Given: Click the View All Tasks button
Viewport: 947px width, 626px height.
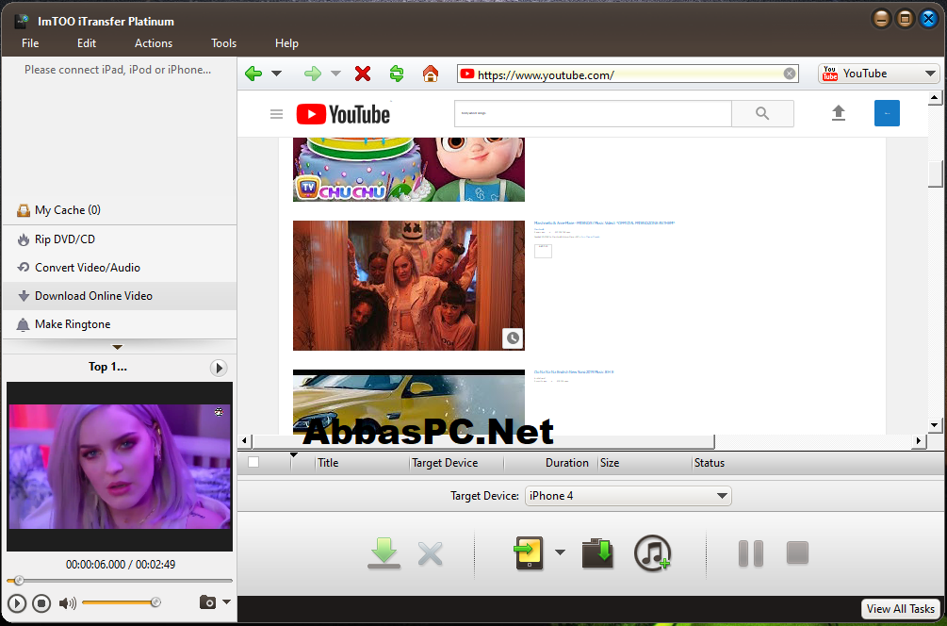Looking at the screenshot, I should [x=901, y=609].
